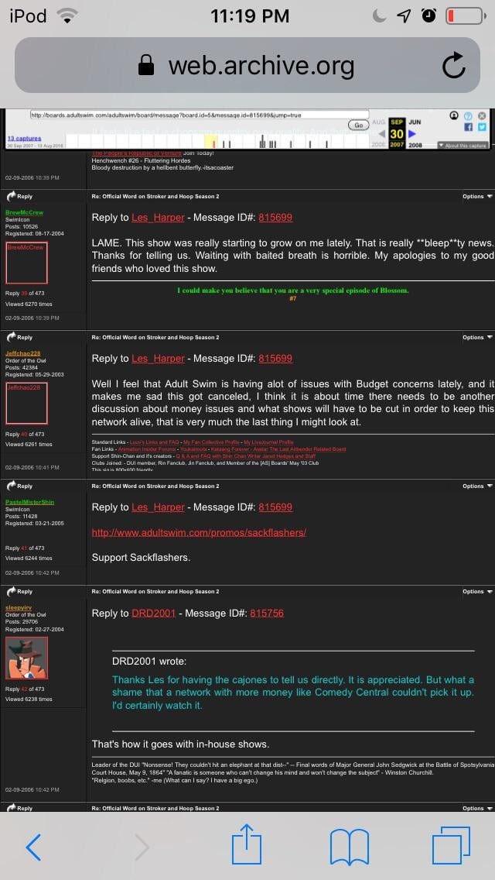Open Les_Harper link in Jeffchao228's reply
The width and height of the screenshot is (495, 880).
click(x=158, y=359)
